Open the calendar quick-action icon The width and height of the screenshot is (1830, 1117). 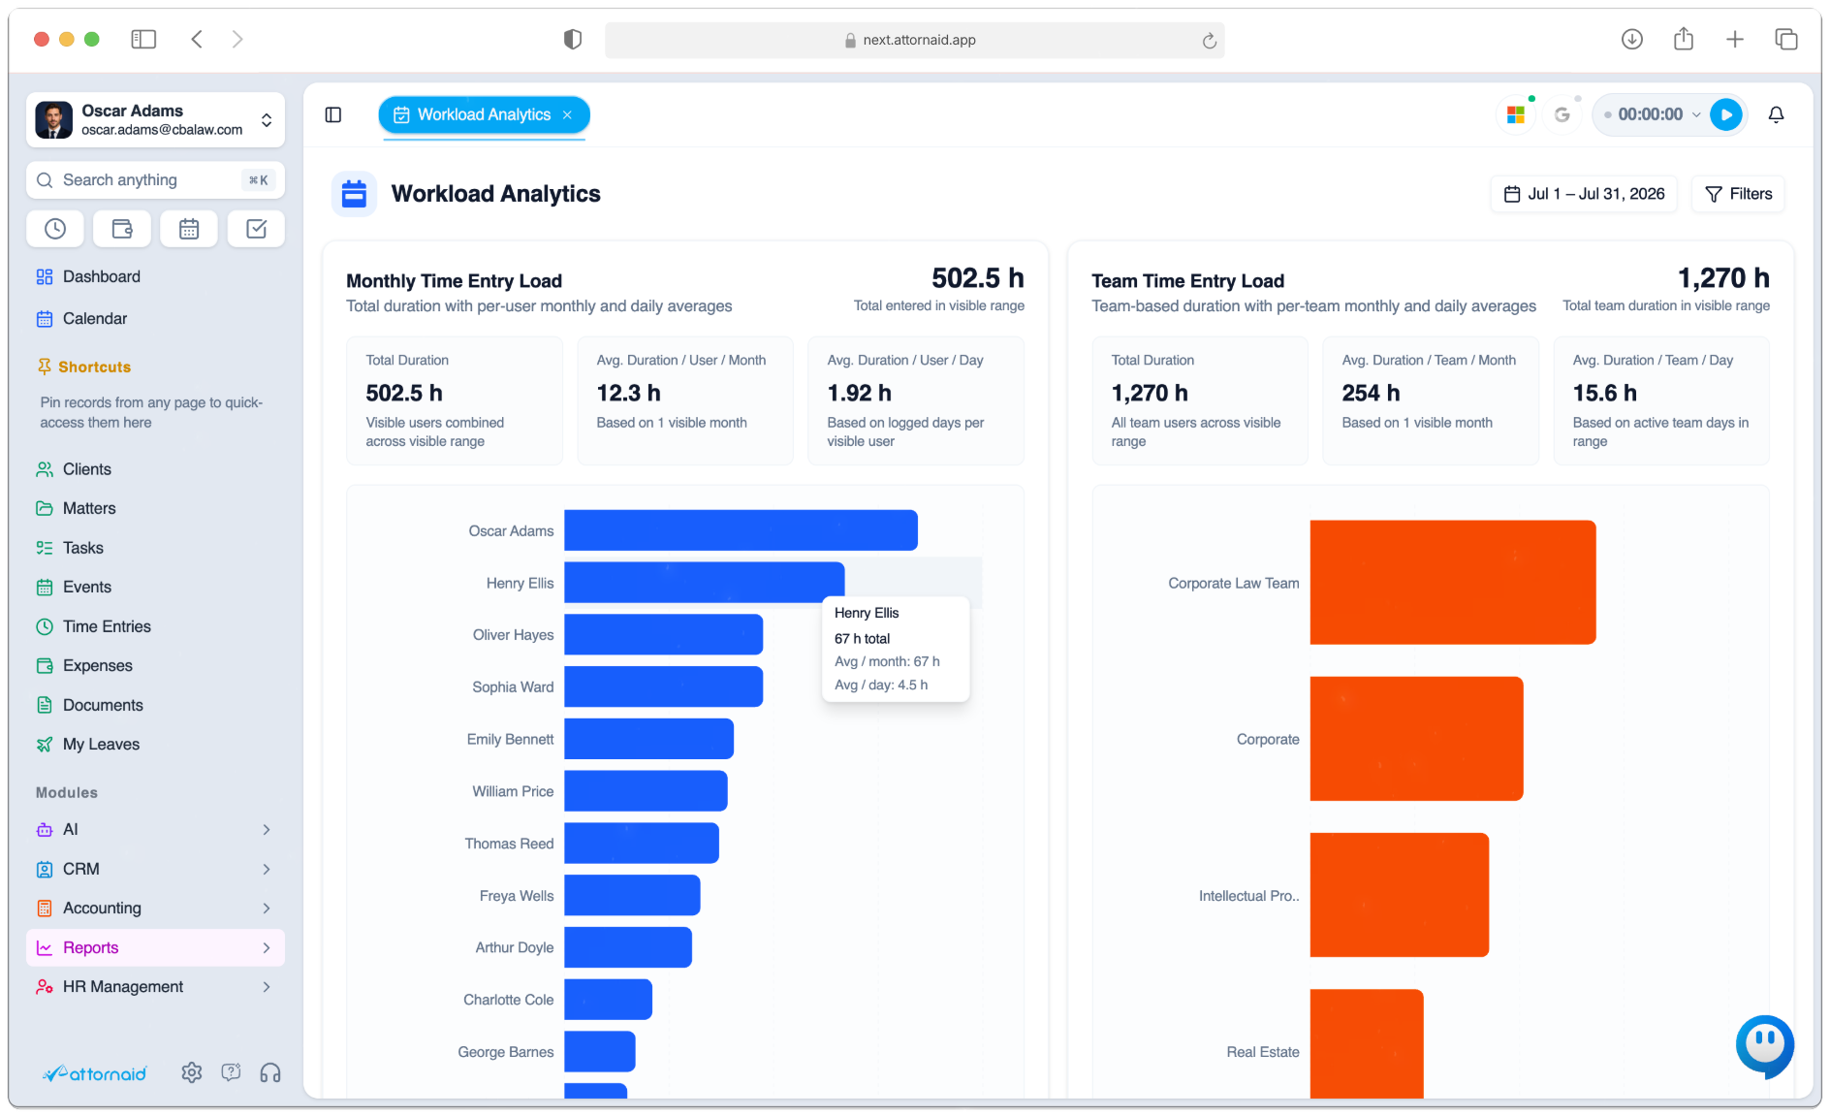click(x=189, y=229)
